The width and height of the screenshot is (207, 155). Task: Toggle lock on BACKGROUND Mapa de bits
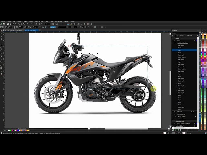[196, 117]
